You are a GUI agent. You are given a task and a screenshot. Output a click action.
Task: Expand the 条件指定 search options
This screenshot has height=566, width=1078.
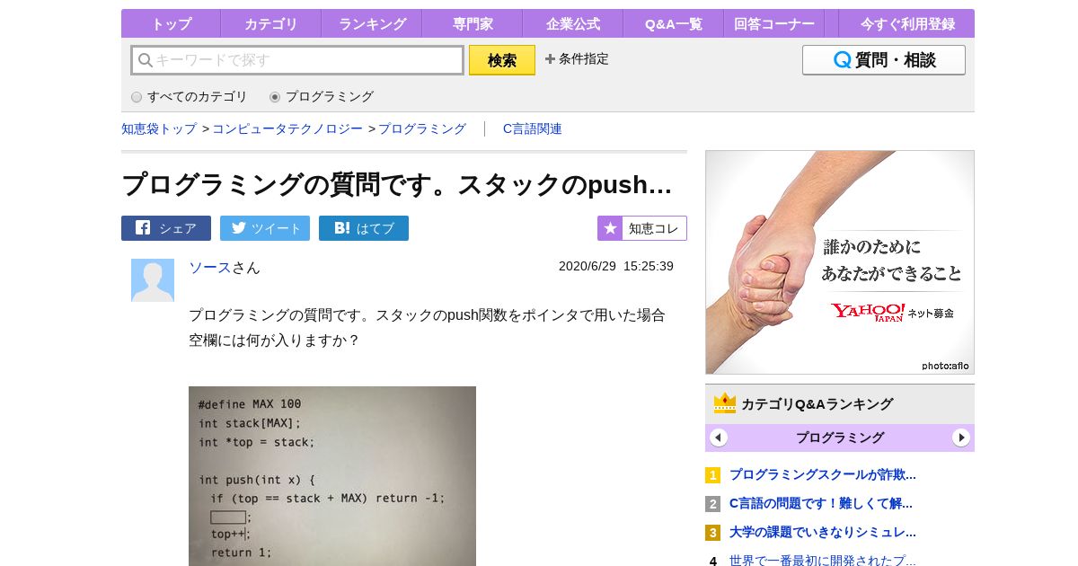tap(577, 59)
